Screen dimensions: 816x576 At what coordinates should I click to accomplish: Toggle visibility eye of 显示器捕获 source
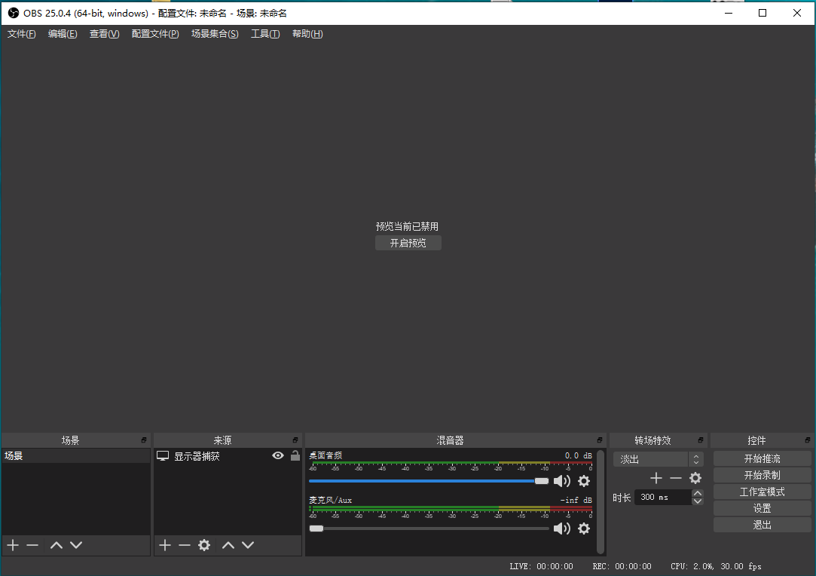pos(278,455)
